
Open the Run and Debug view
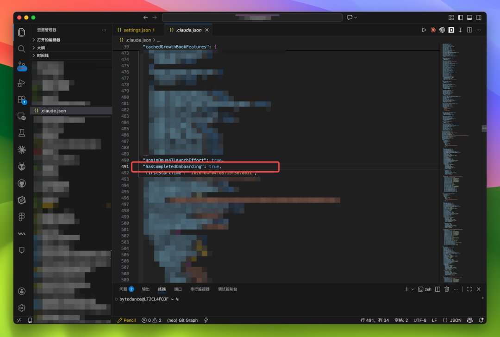[x=21, y=83]
